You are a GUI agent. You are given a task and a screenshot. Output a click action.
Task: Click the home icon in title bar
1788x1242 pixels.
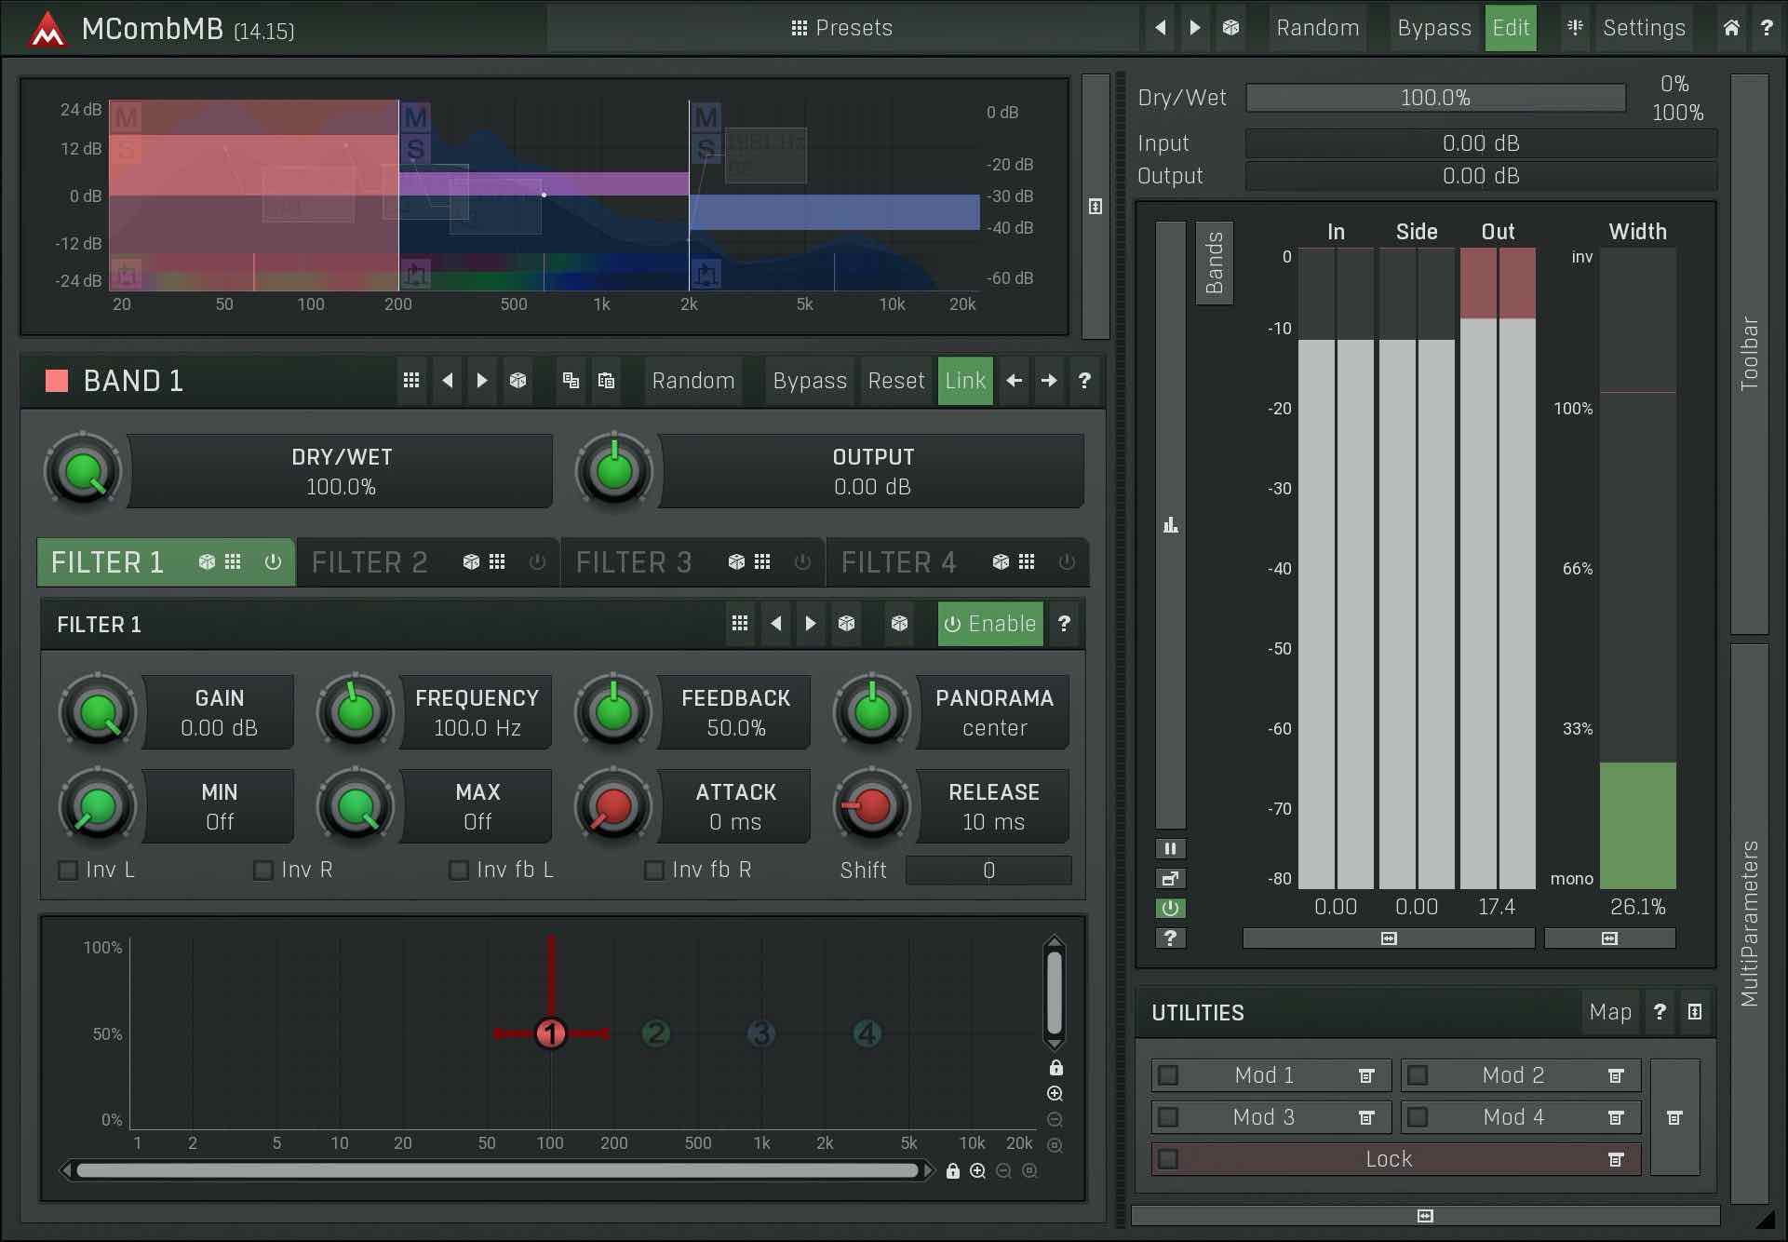coord(1730,28)
